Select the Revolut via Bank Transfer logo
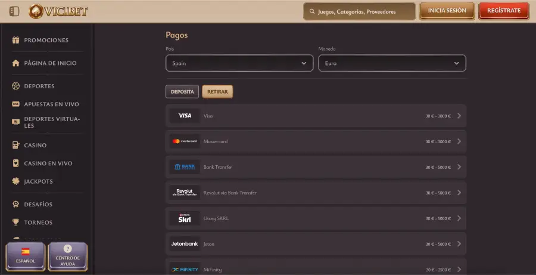The width and height of the screenshot is (536, 275). coord(185,193)
